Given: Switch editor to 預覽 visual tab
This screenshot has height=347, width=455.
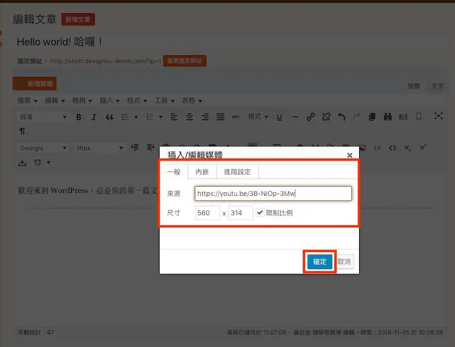Looking at the screenshot, I should [414, 86].
